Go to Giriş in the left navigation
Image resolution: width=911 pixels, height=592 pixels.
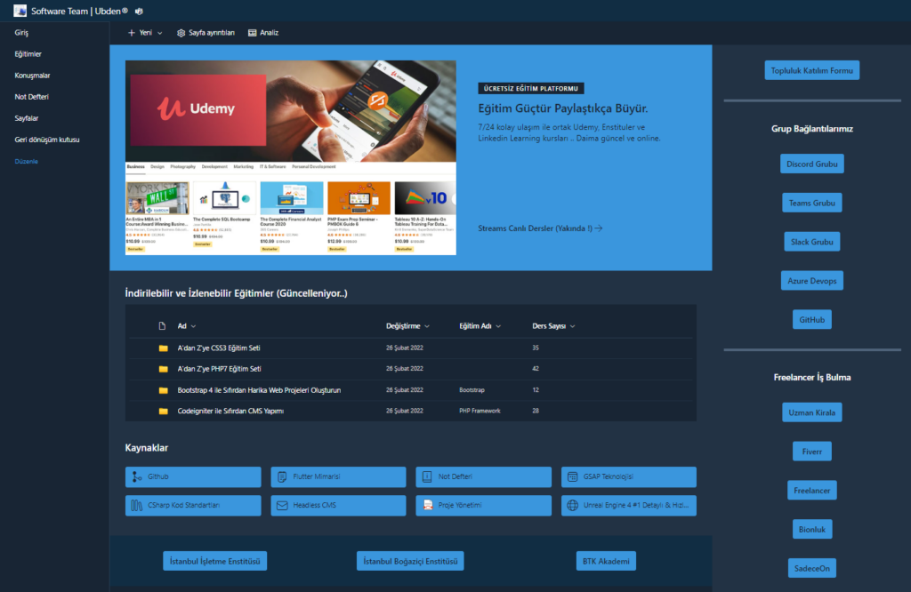[x=21, y=33]
